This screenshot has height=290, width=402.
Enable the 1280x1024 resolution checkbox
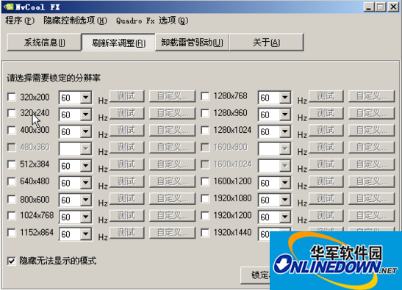pos(205,130)
